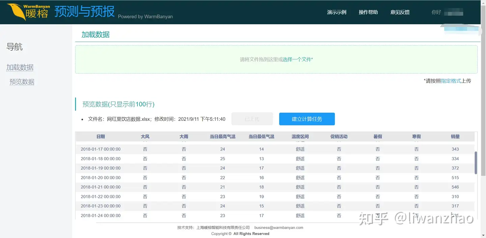Viewport: 486px width, 238px height.
Task: Click sales value 310
Action: click(455, 197)
